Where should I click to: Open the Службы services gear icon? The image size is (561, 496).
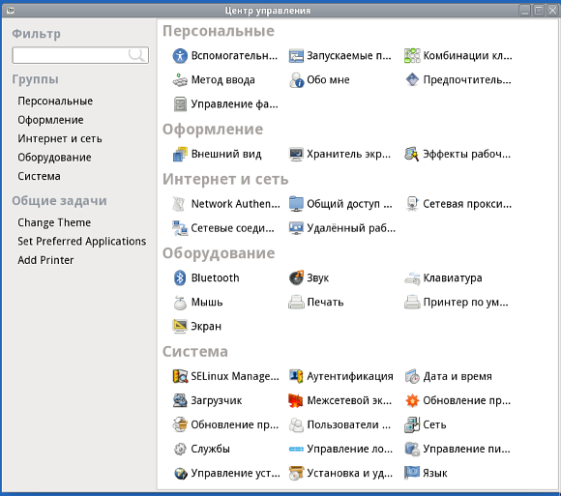tap(180, 449)
